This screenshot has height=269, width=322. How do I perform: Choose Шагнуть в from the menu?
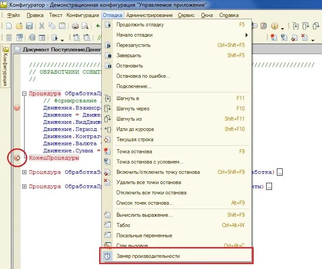click(x=176, y=98)
